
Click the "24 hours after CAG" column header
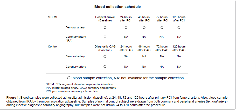126,48
